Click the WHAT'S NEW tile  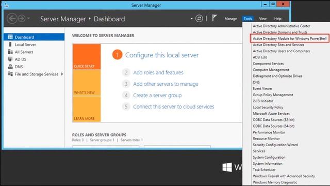click(x=87, y=83)
